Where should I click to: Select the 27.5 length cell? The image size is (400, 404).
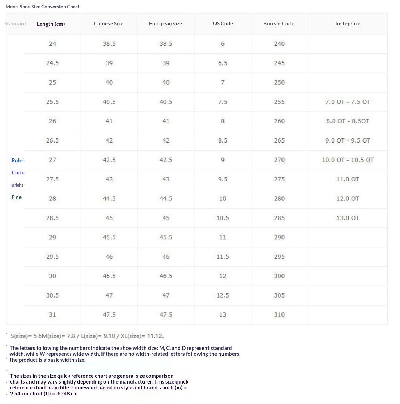point(52,179)
